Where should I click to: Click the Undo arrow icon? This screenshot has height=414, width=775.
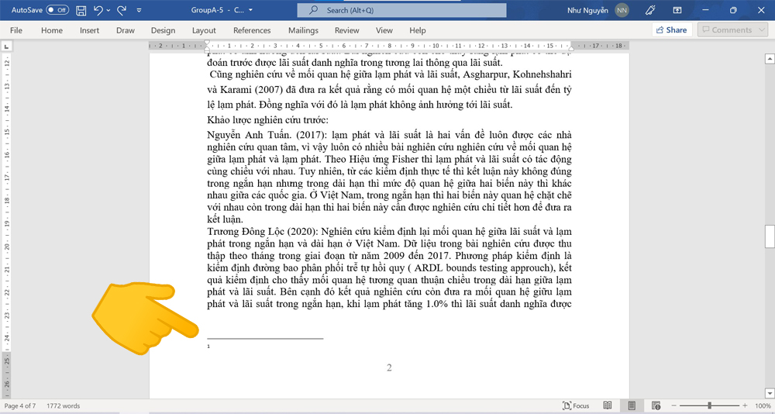coord(98,10)
